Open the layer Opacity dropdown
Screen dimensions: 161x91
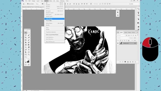(135, 38)
